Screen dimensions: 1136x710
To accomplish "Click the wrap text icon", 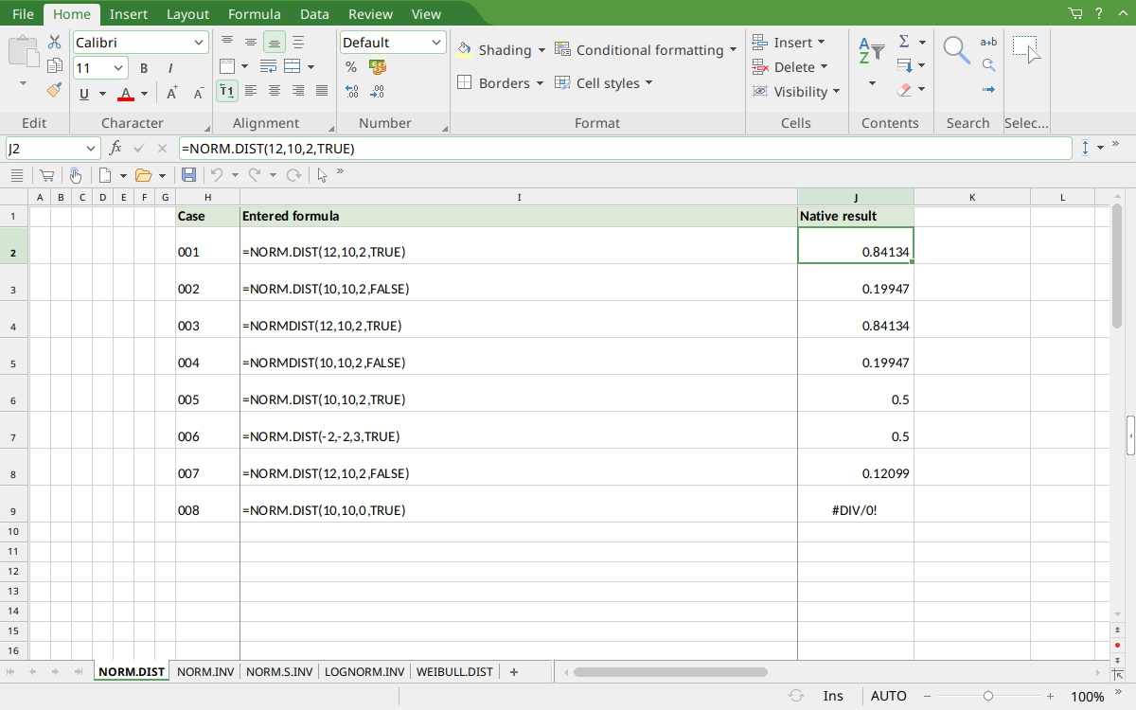I will click(269, 66).
